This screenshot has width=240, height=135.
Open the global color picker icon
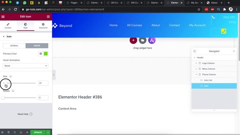(40, 54)
